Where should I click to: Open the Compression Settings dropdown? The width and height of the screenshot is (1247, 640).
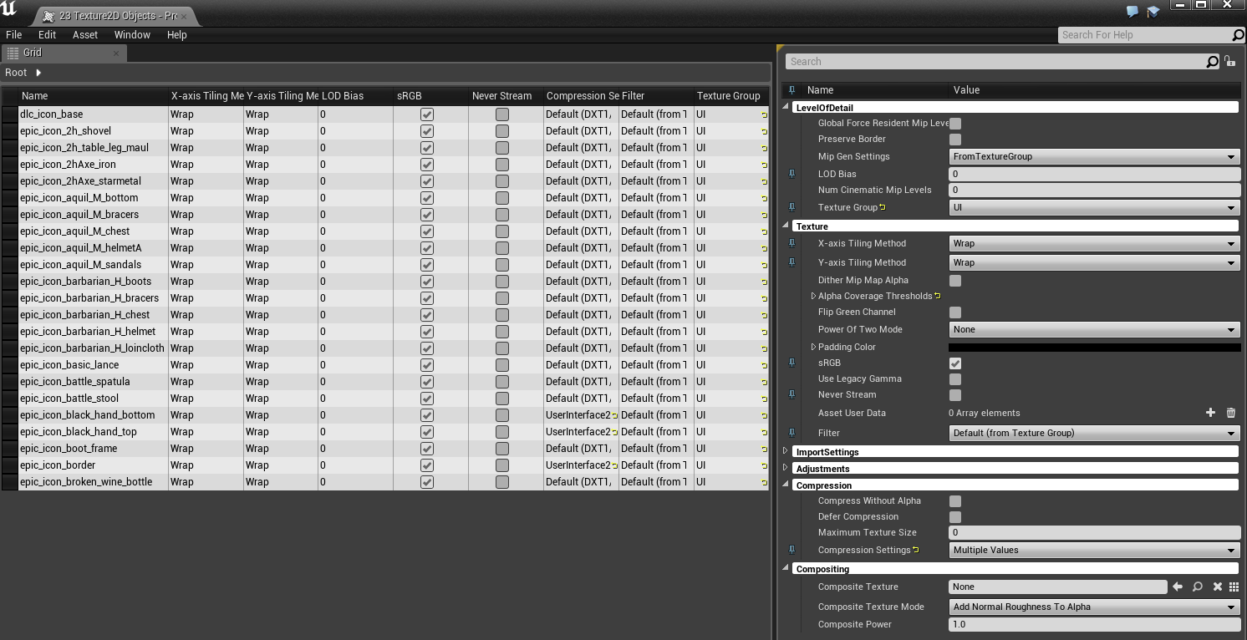click(1094, 551)
